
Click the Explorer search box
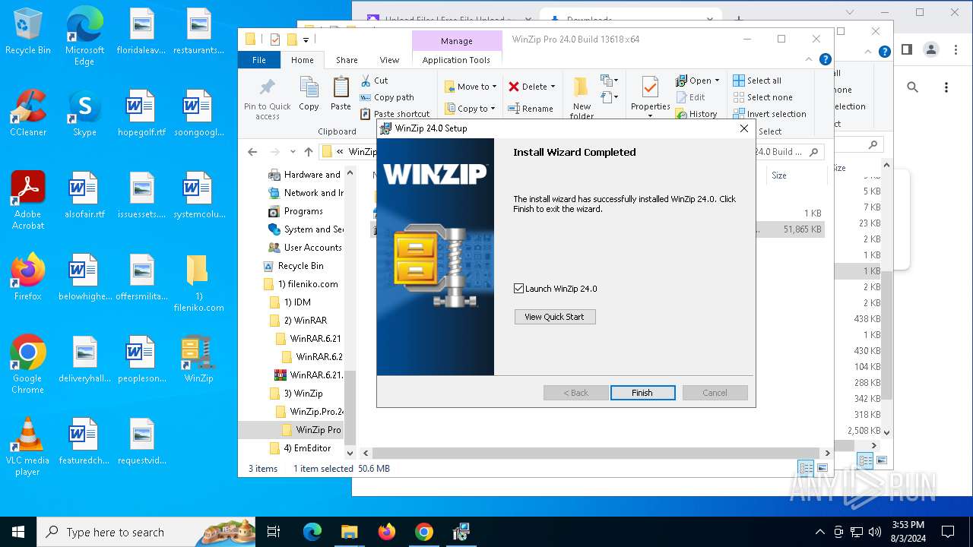pyautogui.click(x=788, y=152)
